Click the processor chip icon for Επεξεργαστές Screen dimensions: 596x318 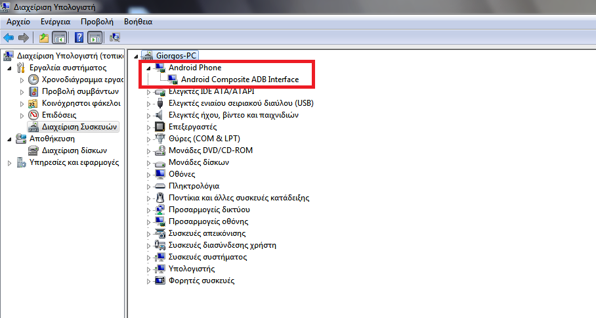[160, 127]
